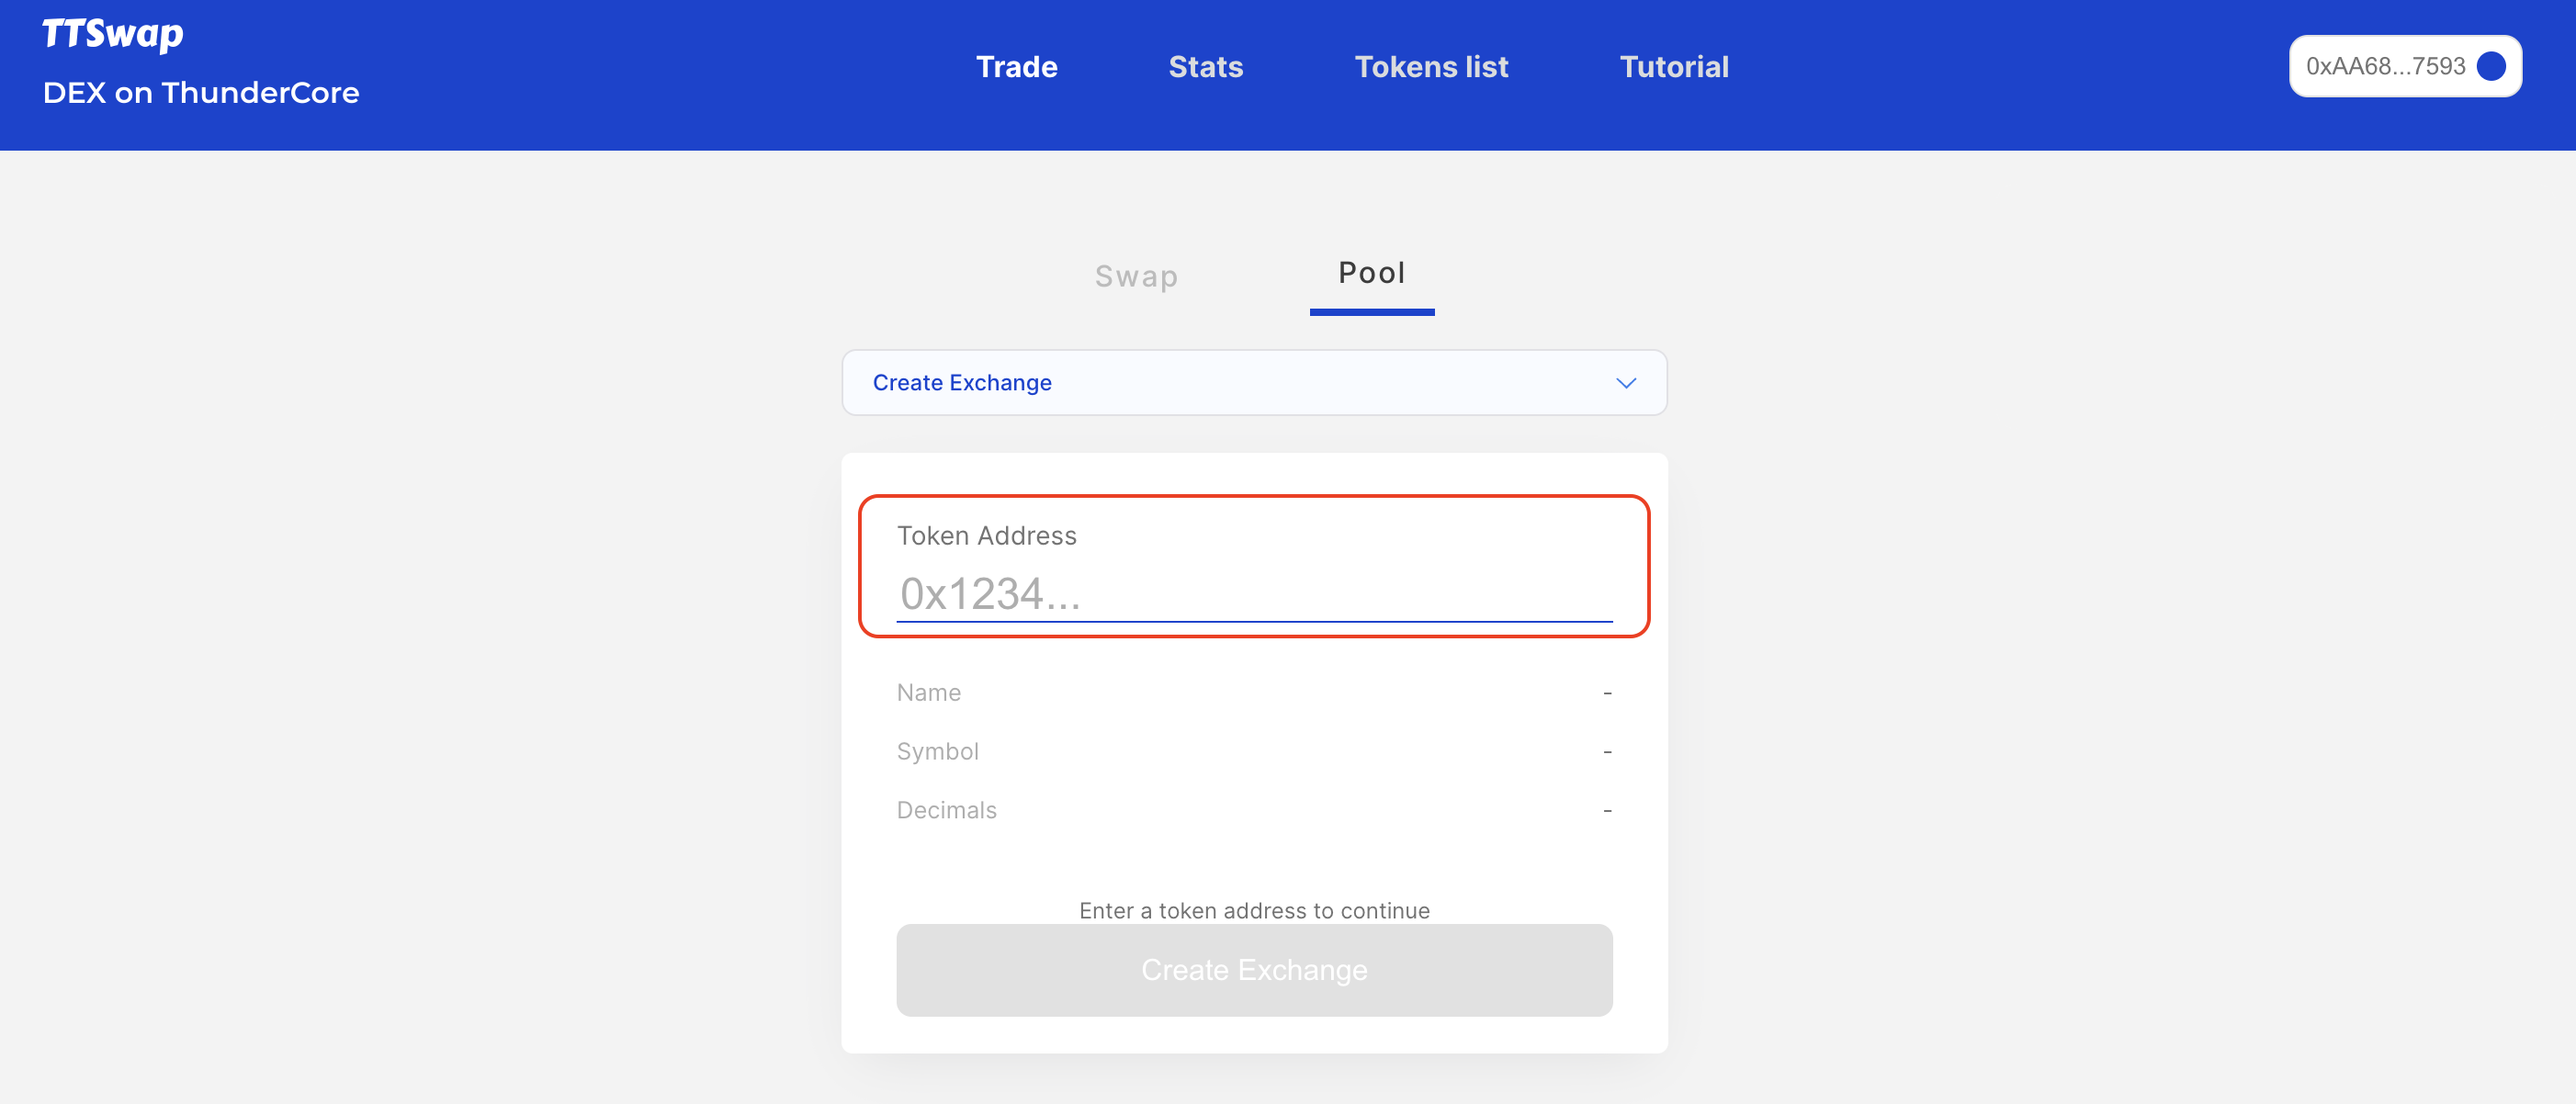This screenshot has height=1104, width=2576.
Task: Switch to the Swap tab
Action: coord(1136,276)
